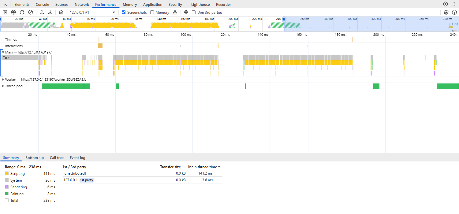Click the inspect element picker icon
Image resolution: width=459 pixels, height=214 pixels.
[x=5, y=4]
